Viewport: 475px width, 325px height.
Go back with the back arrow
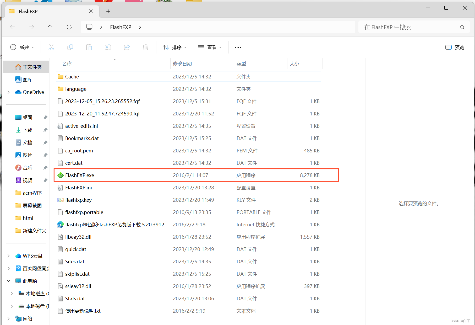[13, 27]
